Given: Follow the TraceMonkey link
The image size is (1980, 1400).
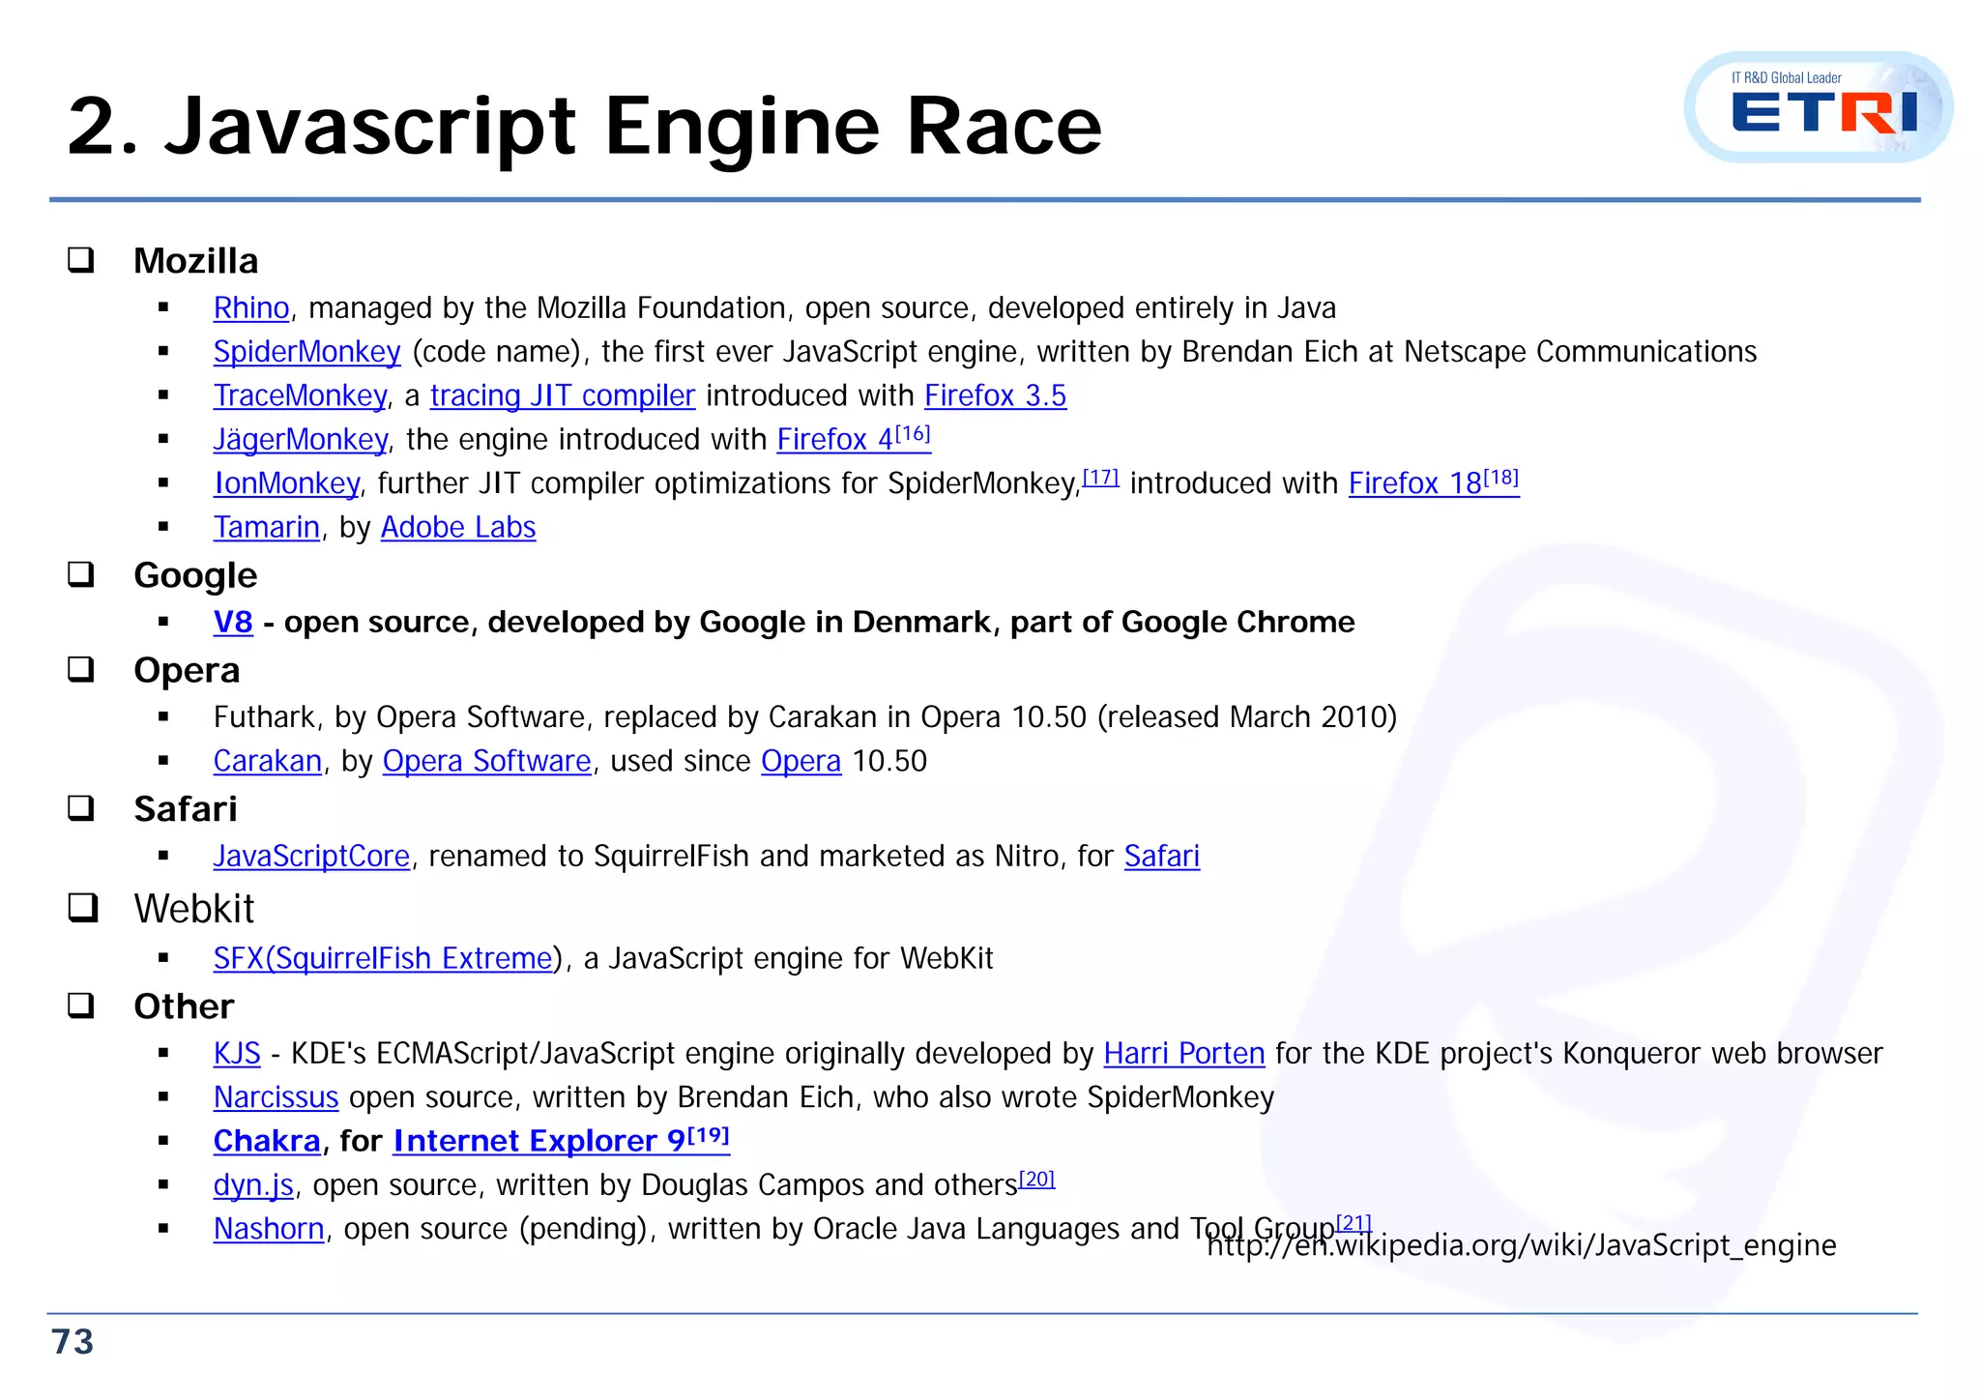Looking at the screenshot, I should tap(300, 395).
